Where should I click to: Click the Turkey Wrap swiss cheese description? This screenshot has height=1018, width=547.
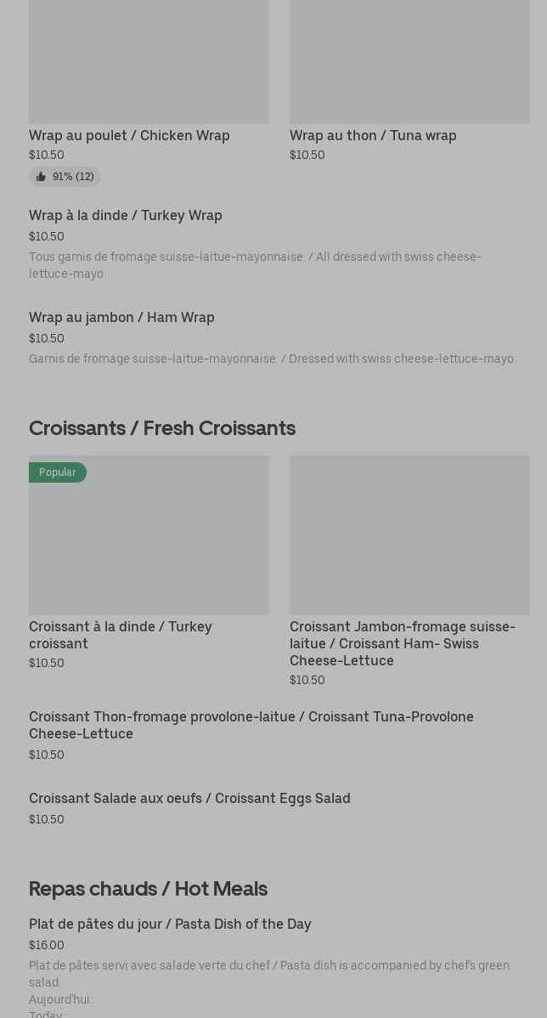(255, 264)
